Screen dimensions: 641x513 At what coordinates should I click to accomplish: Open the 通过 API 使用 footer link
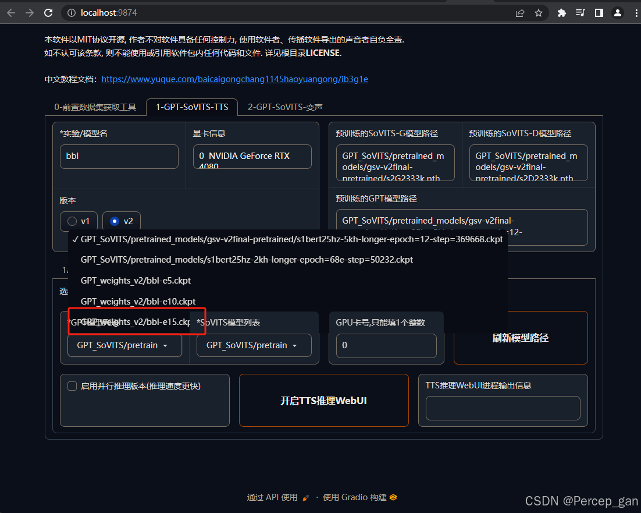coord(278,497)
